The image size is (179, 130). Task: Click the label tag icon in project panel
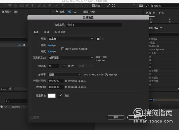pos(24,45)
